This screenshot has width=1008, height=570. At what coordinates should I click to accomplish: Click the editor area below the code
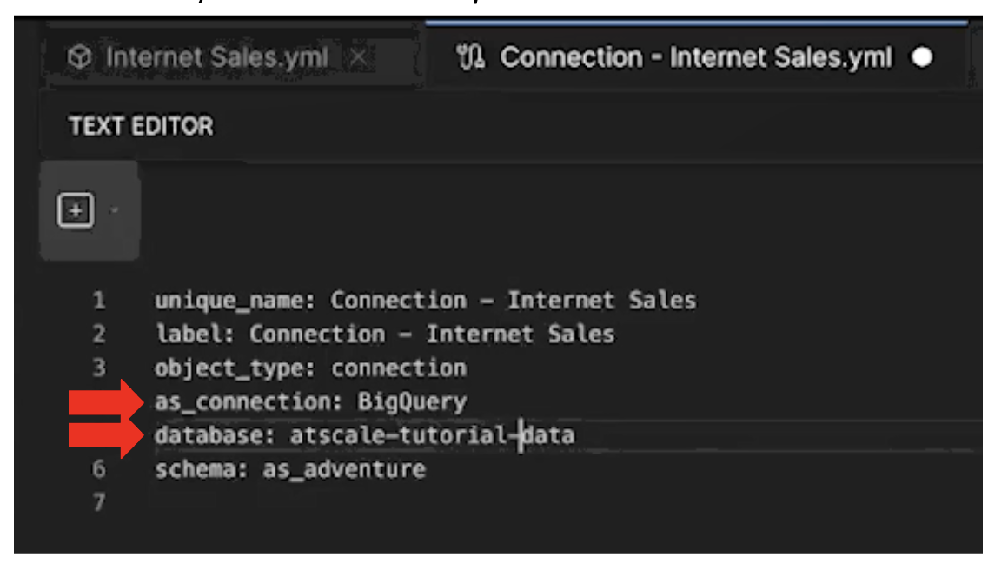434,530
